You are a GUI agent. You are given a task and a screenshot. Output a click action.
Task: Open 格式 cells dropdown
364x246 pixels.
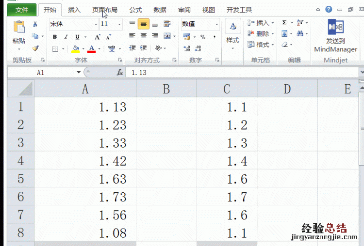point(273,45)
